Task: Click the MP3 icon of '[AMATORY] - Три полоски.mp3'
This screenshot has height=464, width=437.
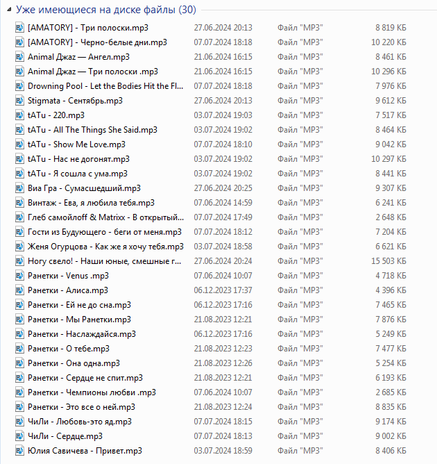Action: [x=19, y=28]
